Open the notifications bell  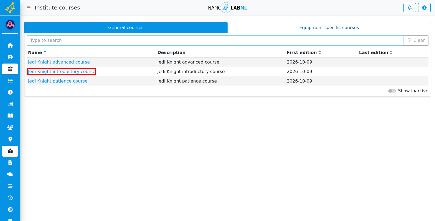point(410,8)
